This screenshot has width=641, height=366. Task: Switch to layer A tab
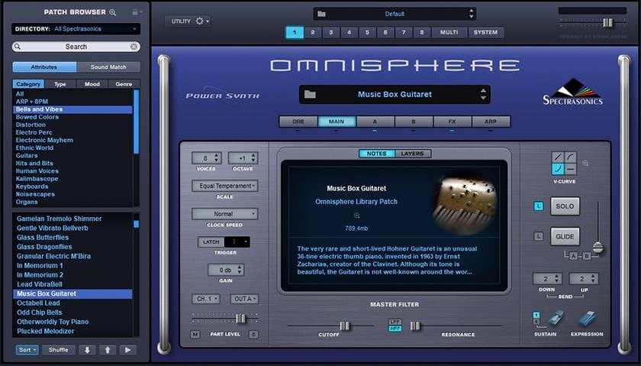tap(375, 121)
